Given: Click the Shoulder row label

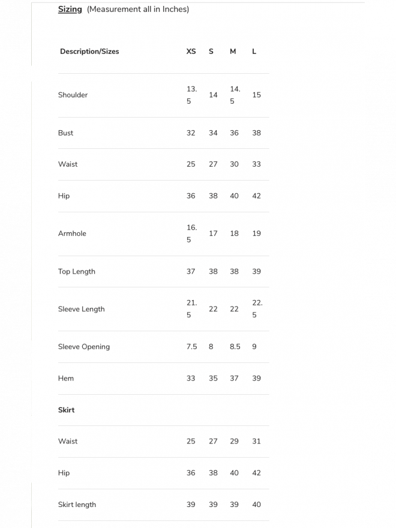Looking at the screenshot, I should tap(73, 95).
